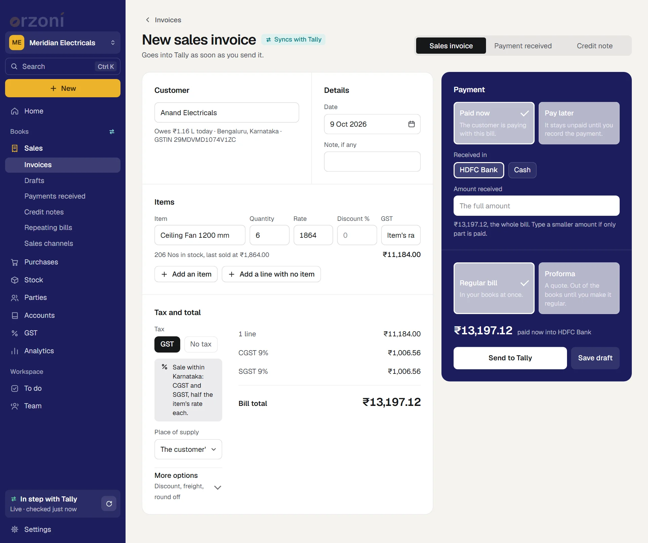Screen dimensions: 648x543
Task: Click the Save draft button
Action: (595, 358)
